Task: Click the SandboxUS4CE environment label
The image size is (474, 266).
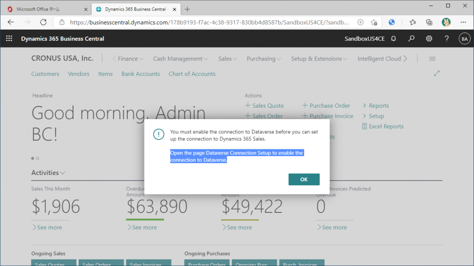Action: tap(365, 39)
